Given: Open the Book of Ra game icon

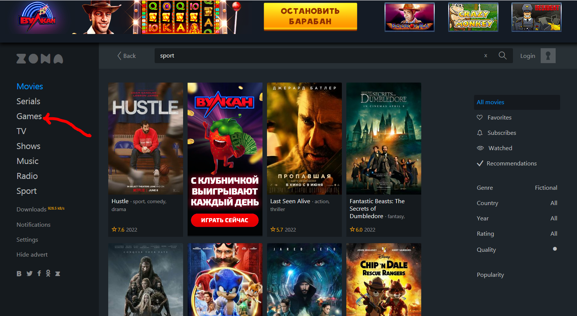Looking at the screenshot, I should [410, 17].
